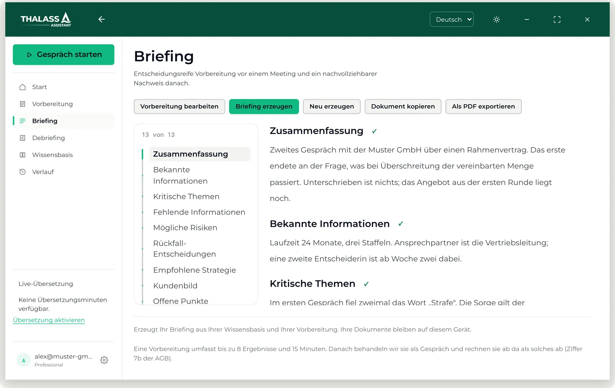Click the Briefing lines icon
The image size is (615, 388).
coord(22,121)
